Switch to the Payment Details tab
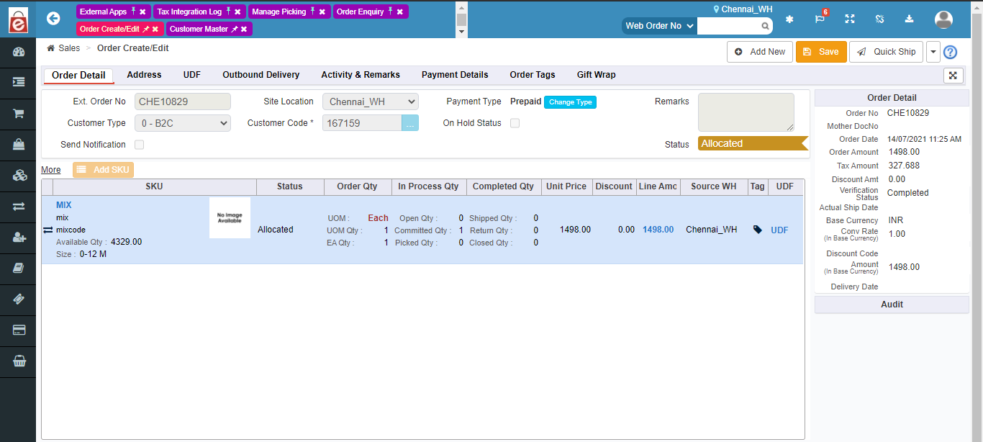983x442 pixels. click(455, 75)
